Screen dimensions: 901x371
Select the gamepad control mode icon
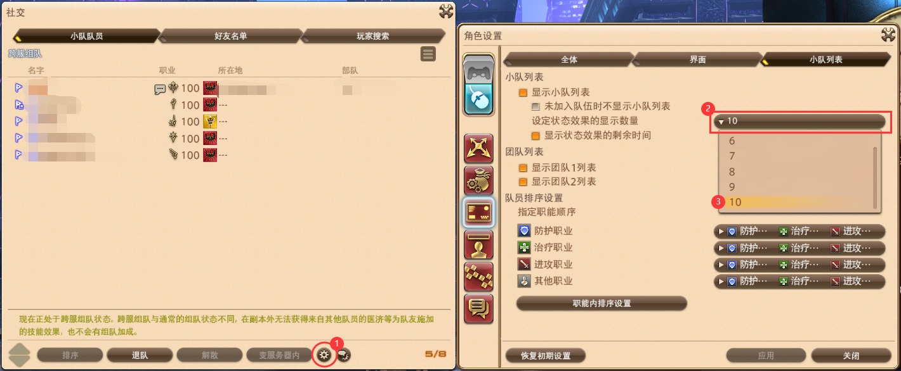479,70
